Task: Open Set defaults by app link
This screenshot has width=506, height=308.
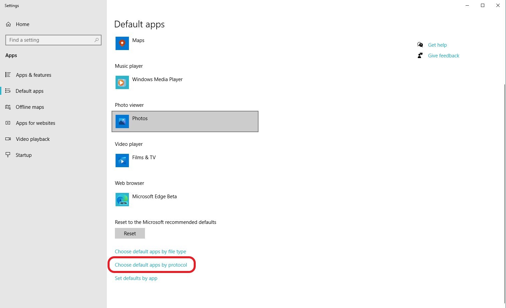Action: pos(136,278)
